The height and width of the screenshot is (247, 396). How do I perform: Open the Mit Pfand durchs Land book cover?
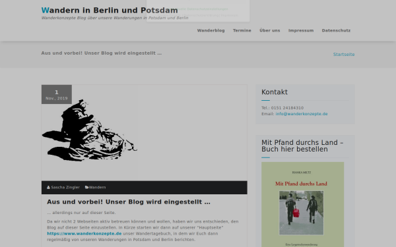[302, 204]
